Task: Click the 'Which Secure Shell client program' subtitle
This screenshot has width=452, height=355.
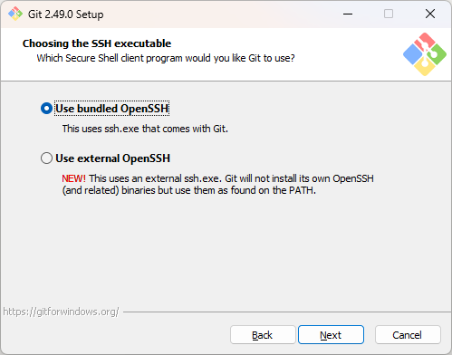Action: pos(166,58)
